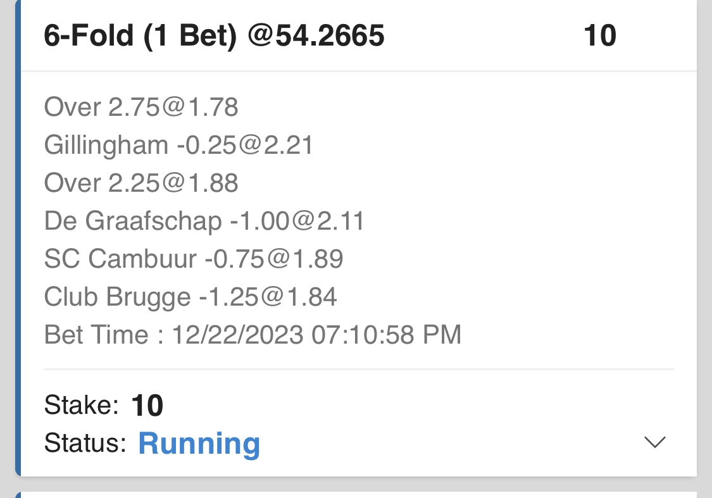Expand bet details with the down chevron
The height and width of the screenshot is (498, 712).
tap(654, 442)
